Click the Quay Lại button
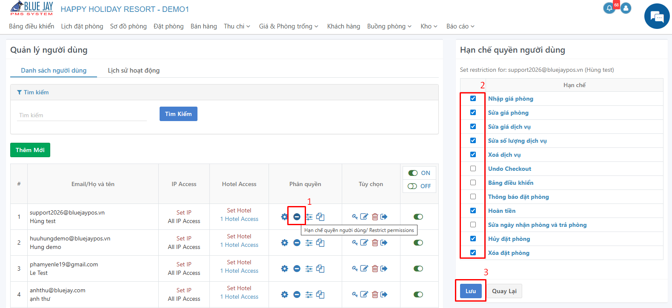This screenshot has height=308, width=672. point(504,291)
